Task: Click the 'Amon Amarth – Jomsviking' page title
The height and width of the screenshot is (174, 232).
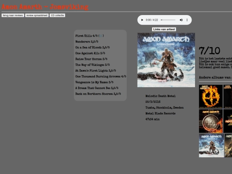Action: click(x=45, y=7)
